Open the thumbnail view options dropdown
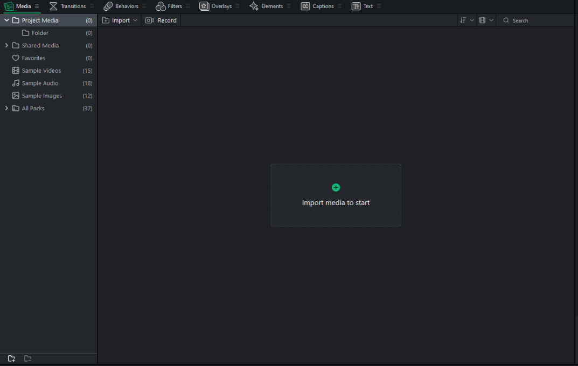The image size is (578, 366). tap(486, 20)
